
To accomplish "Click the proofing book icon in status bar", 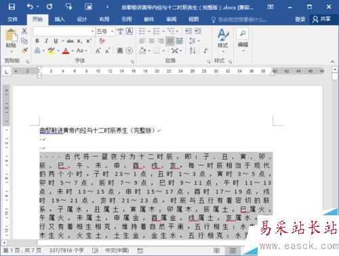I will [95, 251].
